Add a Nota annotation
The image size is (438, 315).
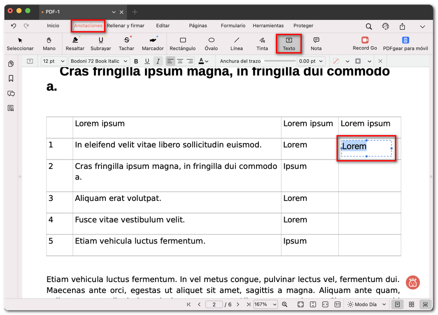coord(316,43)
